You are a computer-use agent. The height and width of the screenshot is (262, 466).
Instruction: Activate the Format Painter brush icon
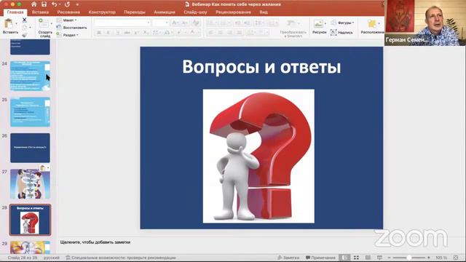click(24, 35)
